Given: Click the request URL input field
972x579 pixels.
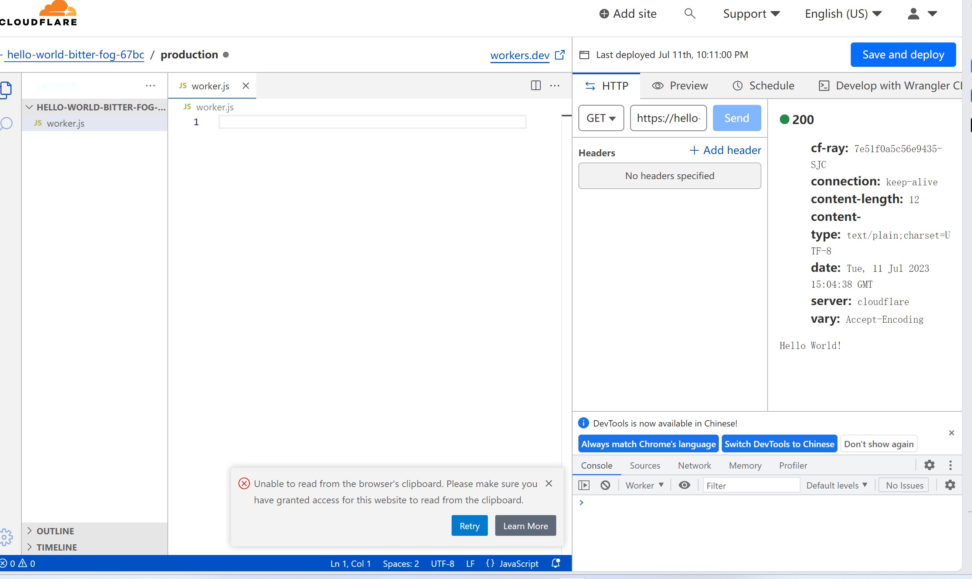Looking at the screenshot, I should [x=668, y=118].
